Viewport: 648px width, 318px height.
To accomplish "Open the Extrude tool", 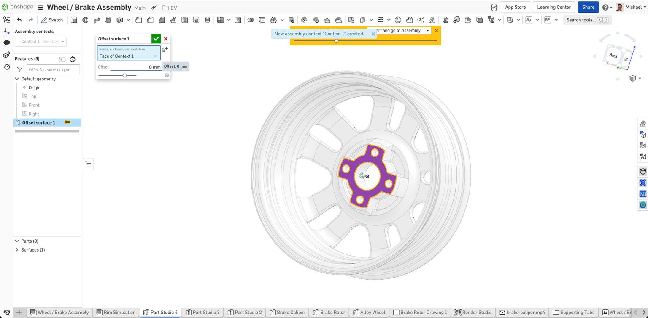I will pyautogui.click(x=74, y=20).
